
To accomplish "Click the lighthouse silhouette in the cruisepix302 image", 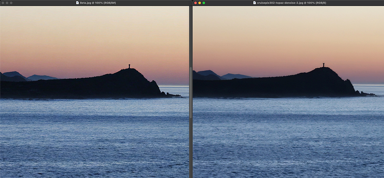I will point(323,65).
